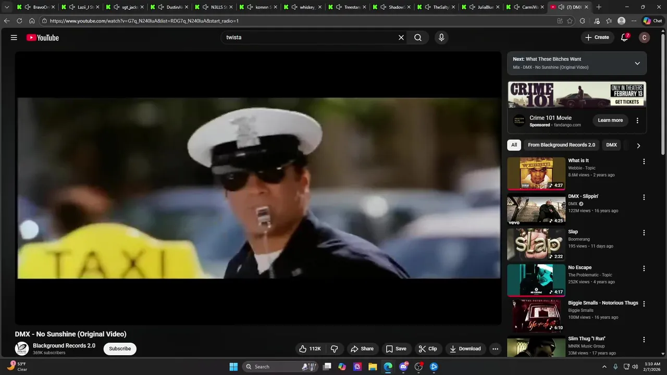Open the Blackground Records 2.0 channel avatar
This screenshot has height=375, width=667.
pyautogui.click(x=22, y=349)
